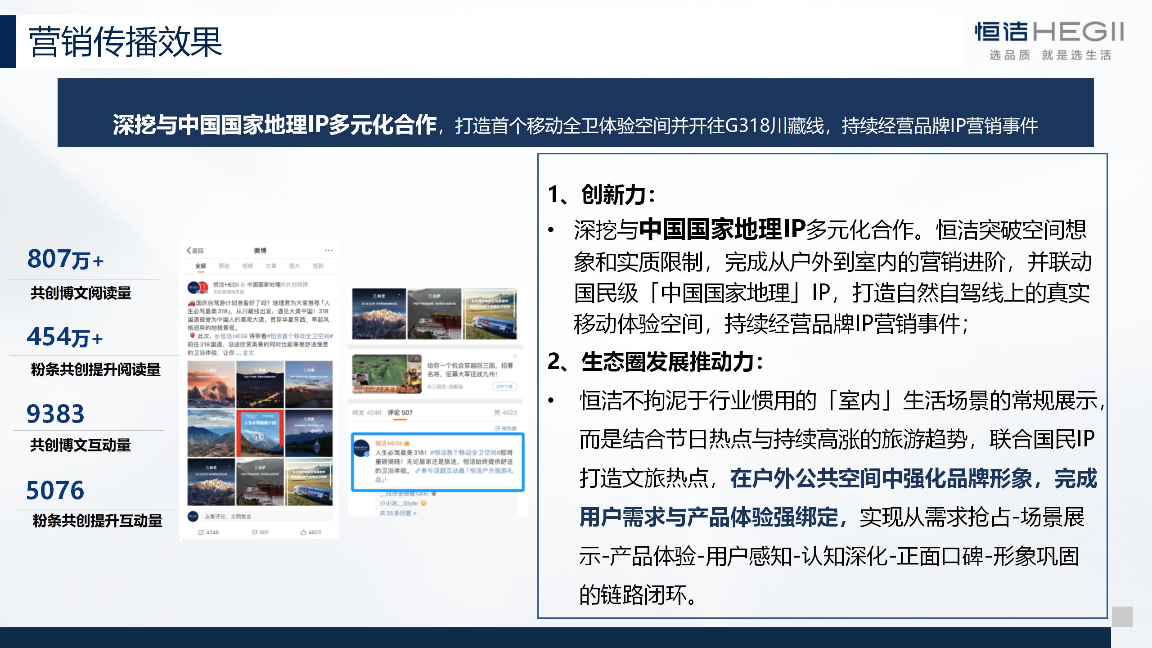1152x648 pixels.
Task: Click the 三国志 ad game map image
Action: (387, 373)
